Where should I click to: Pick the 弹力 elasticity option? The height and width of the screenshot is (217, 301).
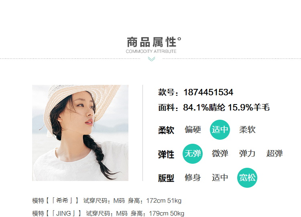[247, 154]
